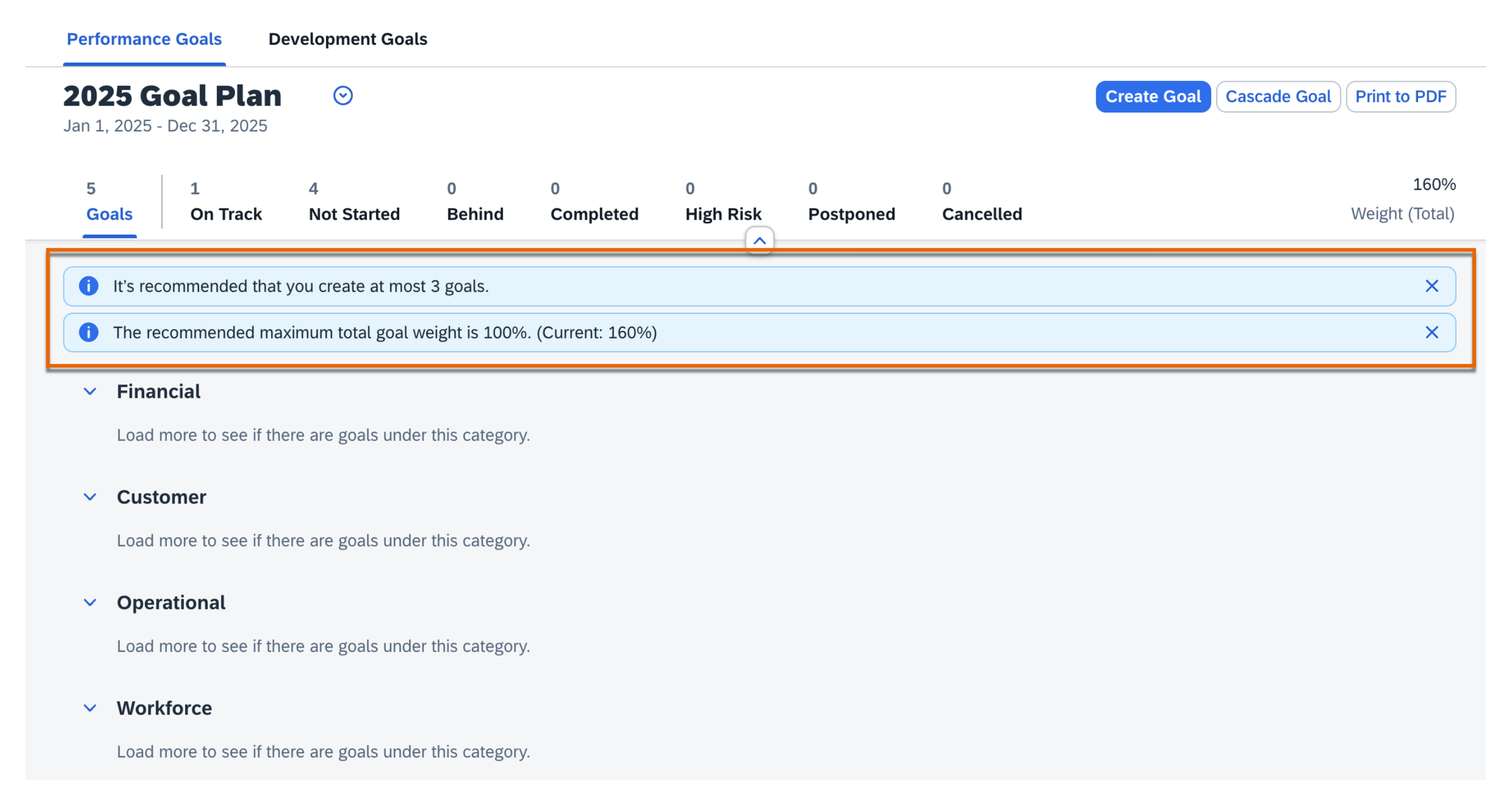Collapse the Customer category section
This screenshot has width=1496, height=800.
tap(90, 497)
